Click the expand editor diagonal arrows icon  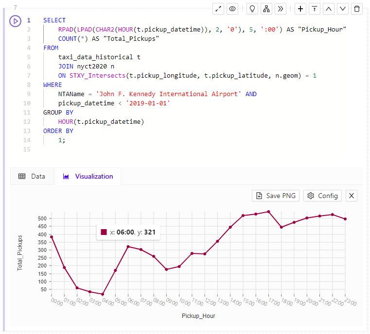pos(218,9)
